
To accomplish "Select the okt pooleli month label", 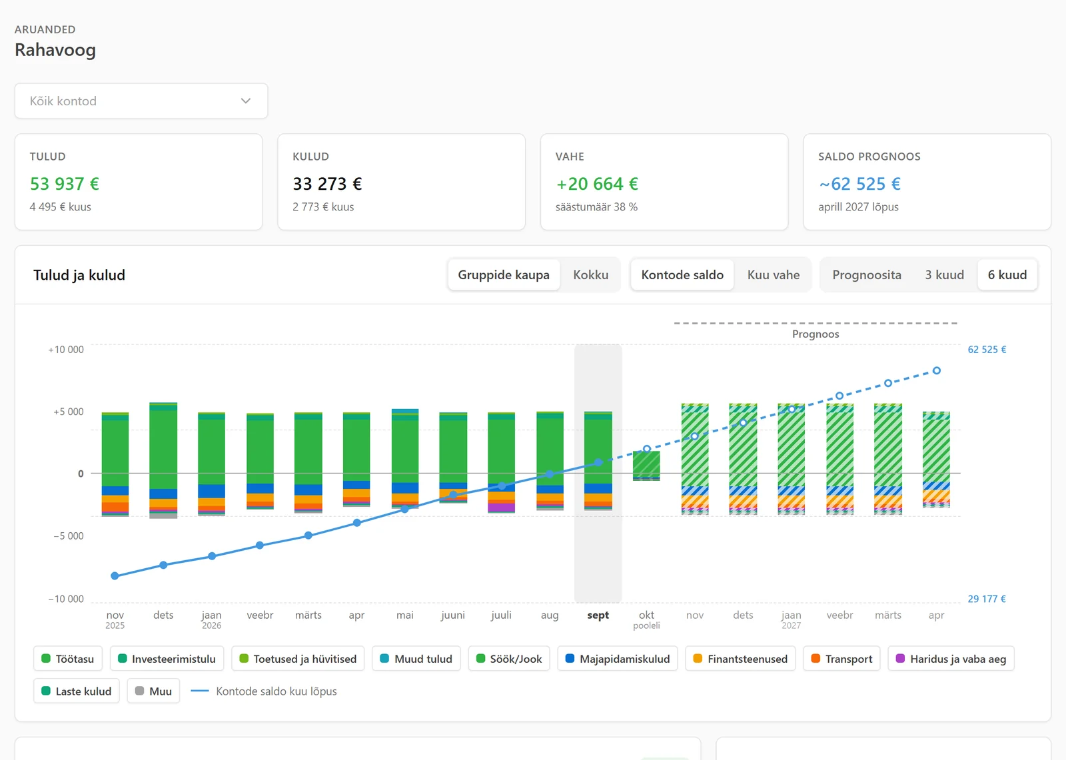I will [646, 619].
